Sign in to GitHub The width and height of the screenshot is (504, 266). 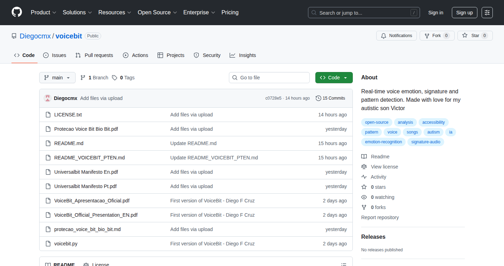(436, 13)
